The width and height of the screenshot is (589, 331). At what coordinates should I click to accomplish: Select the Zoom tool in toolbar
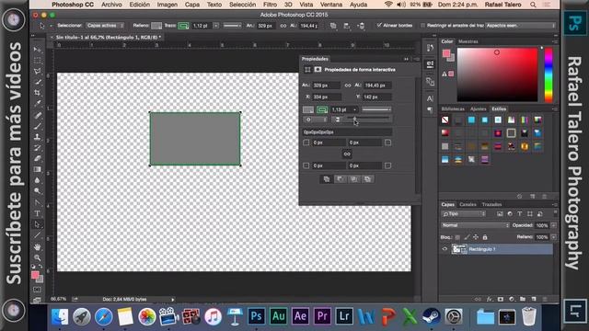point(37,257)
